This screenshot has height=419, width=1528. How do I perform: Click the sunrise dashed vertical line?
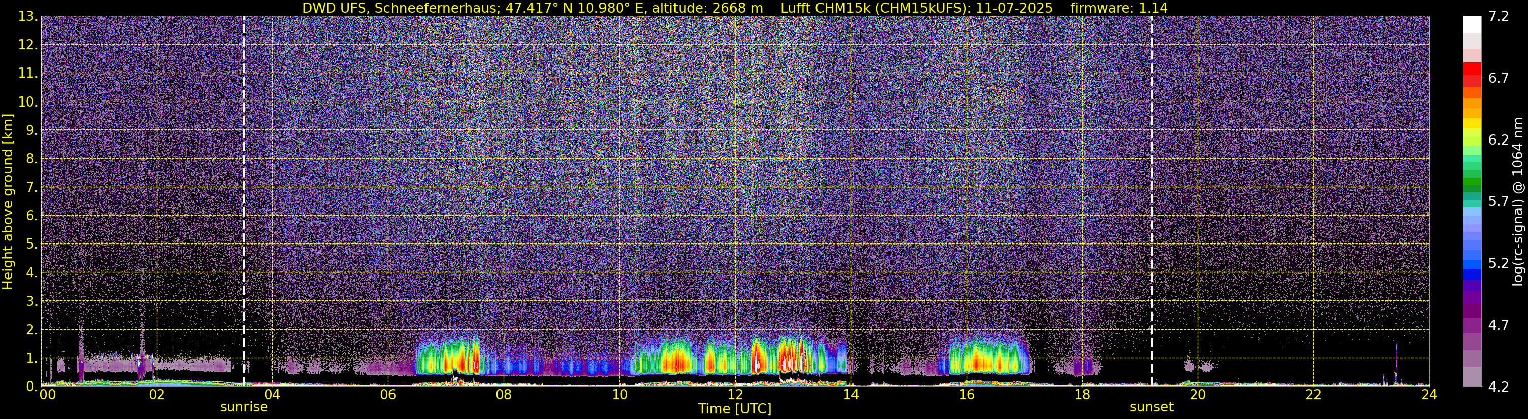click(244, 200)
